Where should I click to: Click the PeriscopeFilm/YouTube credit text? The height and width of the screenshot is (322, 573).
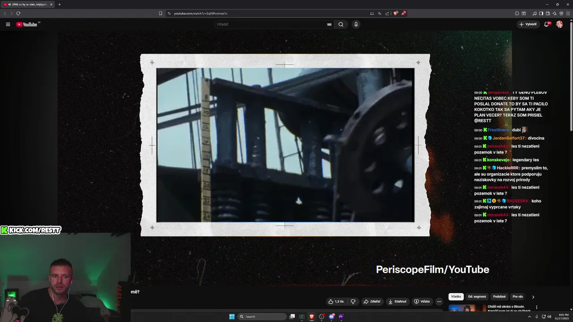point(432,269)
